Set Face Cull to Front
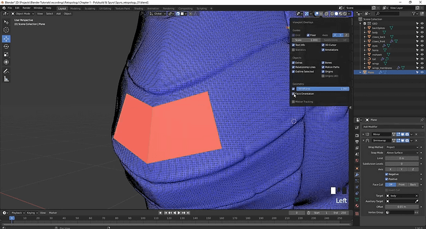Image resolution: width=426 pixels, height=229 pixels. point(402,185)
